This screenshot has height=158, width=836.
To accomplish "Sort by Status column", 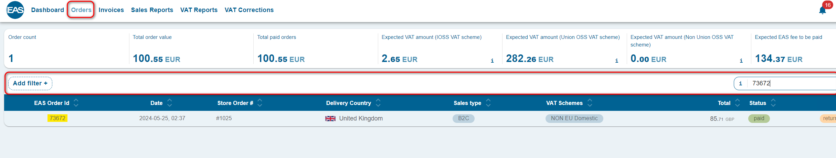I will coord(773,103).
